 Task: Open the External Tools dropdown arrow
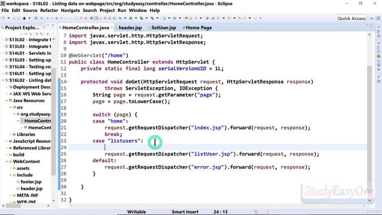click(158, 18)
